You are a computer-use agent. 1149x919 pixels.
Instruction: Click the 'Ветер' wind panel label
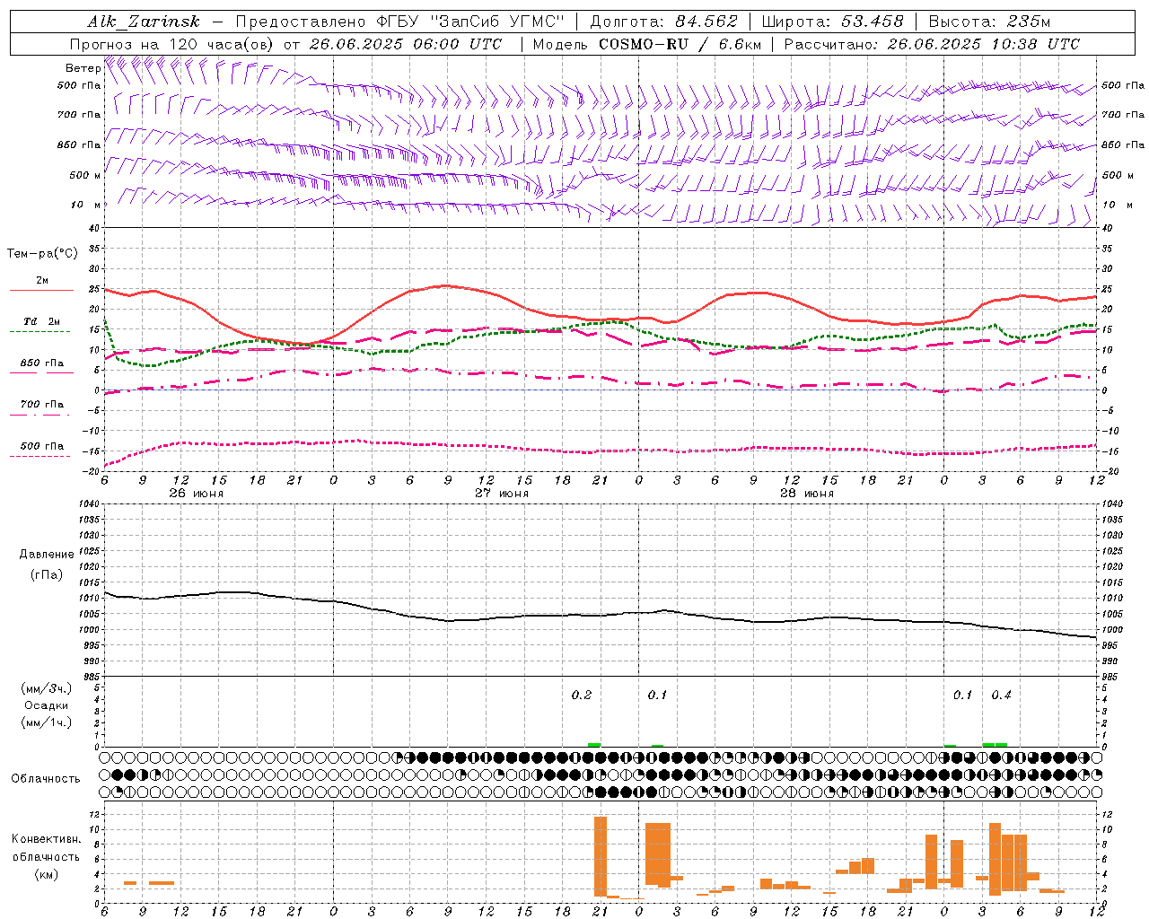83,68
